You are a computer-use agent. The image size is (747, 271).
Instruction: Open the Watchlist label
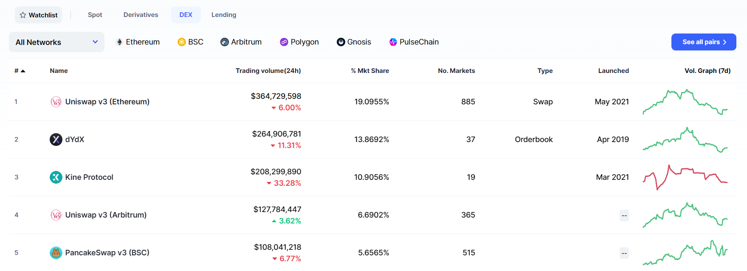click(x=43, y=15)
